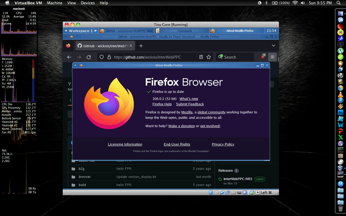Open the Workspace 1 switcher
Viewport: 346px width, 216px height.
[81, 31]
